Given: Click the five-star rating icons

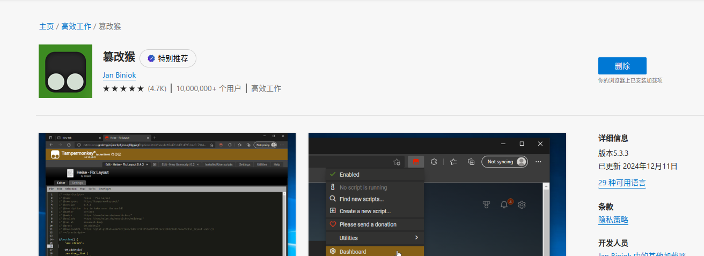Looking at the screenshot, I should [x=123, y=88].
